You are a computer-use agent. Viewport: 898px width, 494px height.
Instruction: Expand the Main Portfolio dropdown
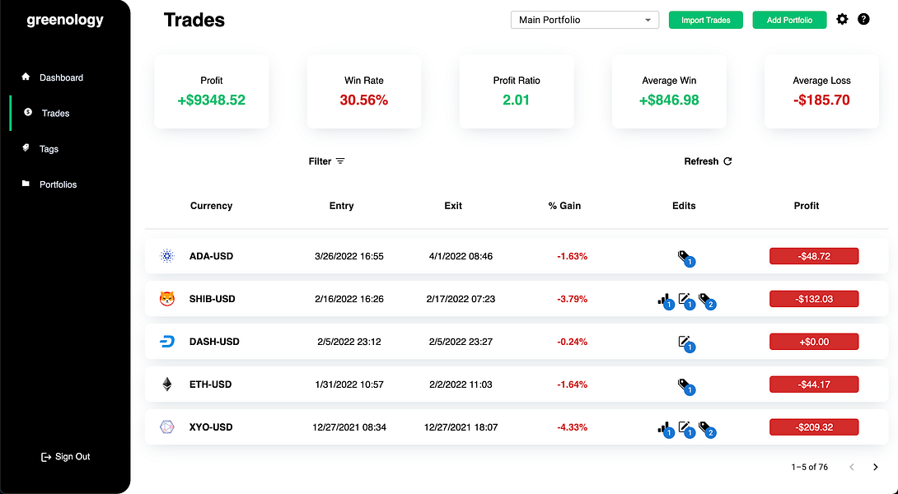(x=585, y=20)
